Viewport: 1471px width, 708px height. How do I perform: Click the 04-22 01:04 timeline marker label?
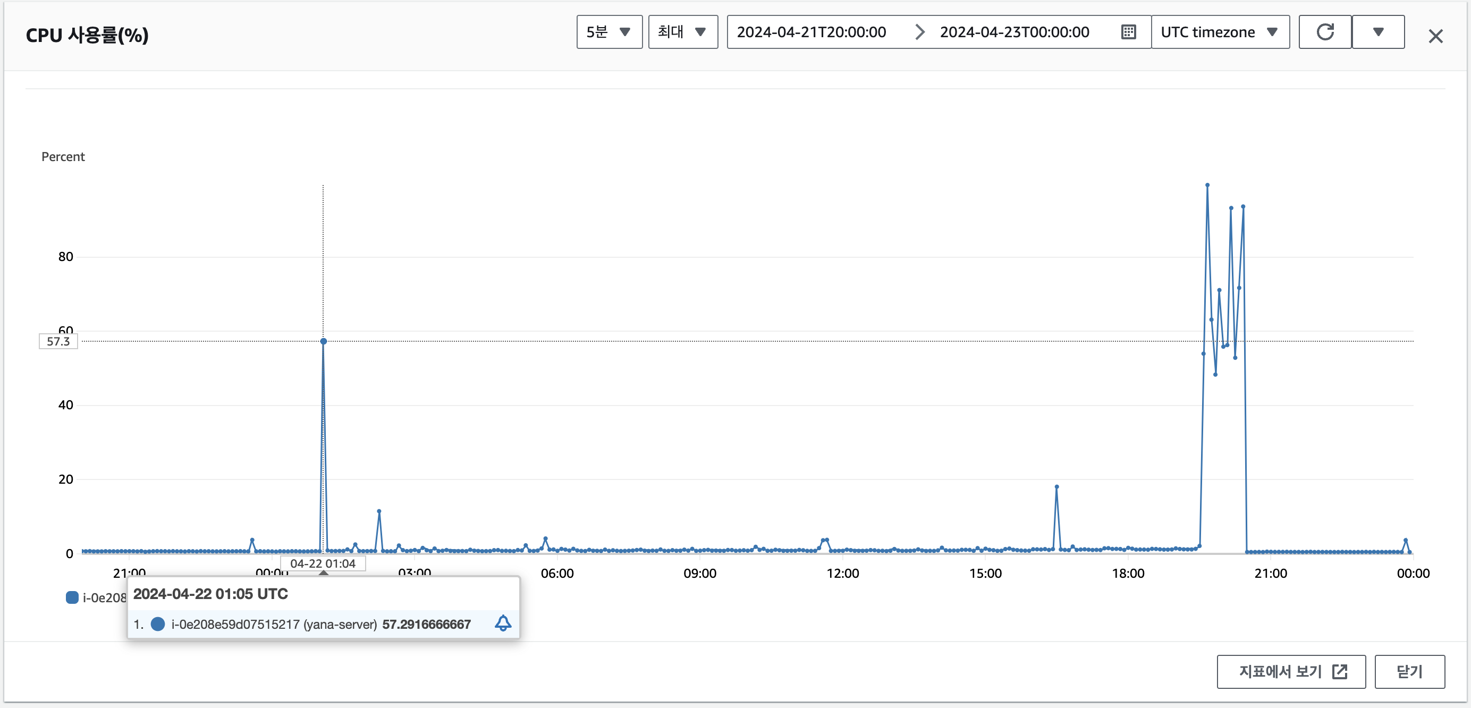pos(323,563)
